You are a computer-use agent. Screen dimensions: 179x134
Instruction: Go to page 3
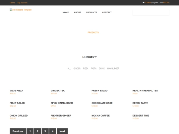click(45, 131)
